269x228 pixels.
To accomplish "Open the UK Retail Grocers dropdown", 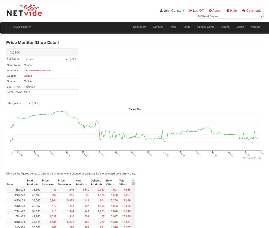I will click(229, 16).
